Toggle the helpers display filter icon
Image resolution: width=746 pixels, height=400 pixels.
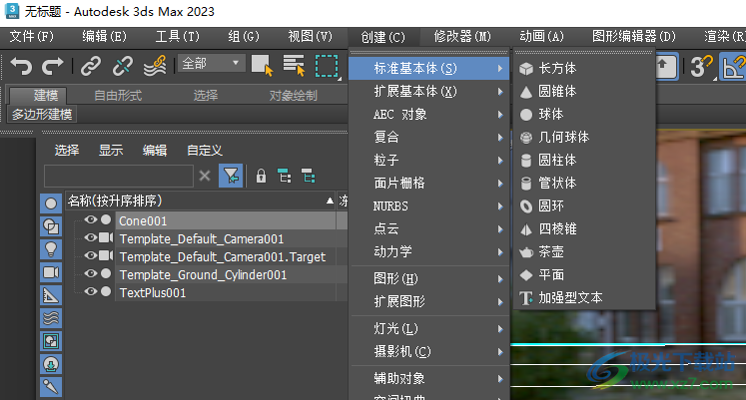tap(50, 295)
